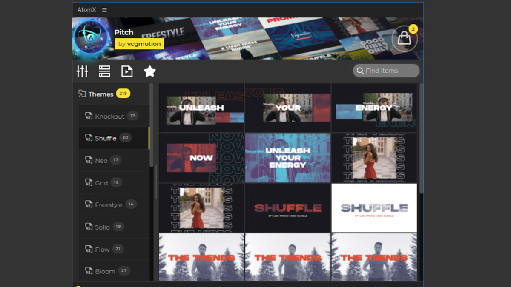Image resolution: width=511 pixels, height=287 pixels.
Task: Click the 'by vcgmotion' author link
Action: click(139, 44)
